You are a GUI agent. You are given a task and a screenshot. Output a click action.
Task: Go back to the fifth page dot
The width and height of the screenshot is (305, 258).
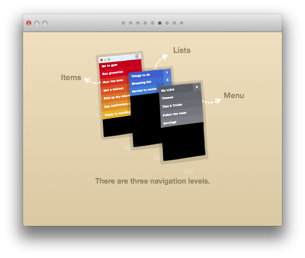tap(152, 23)
